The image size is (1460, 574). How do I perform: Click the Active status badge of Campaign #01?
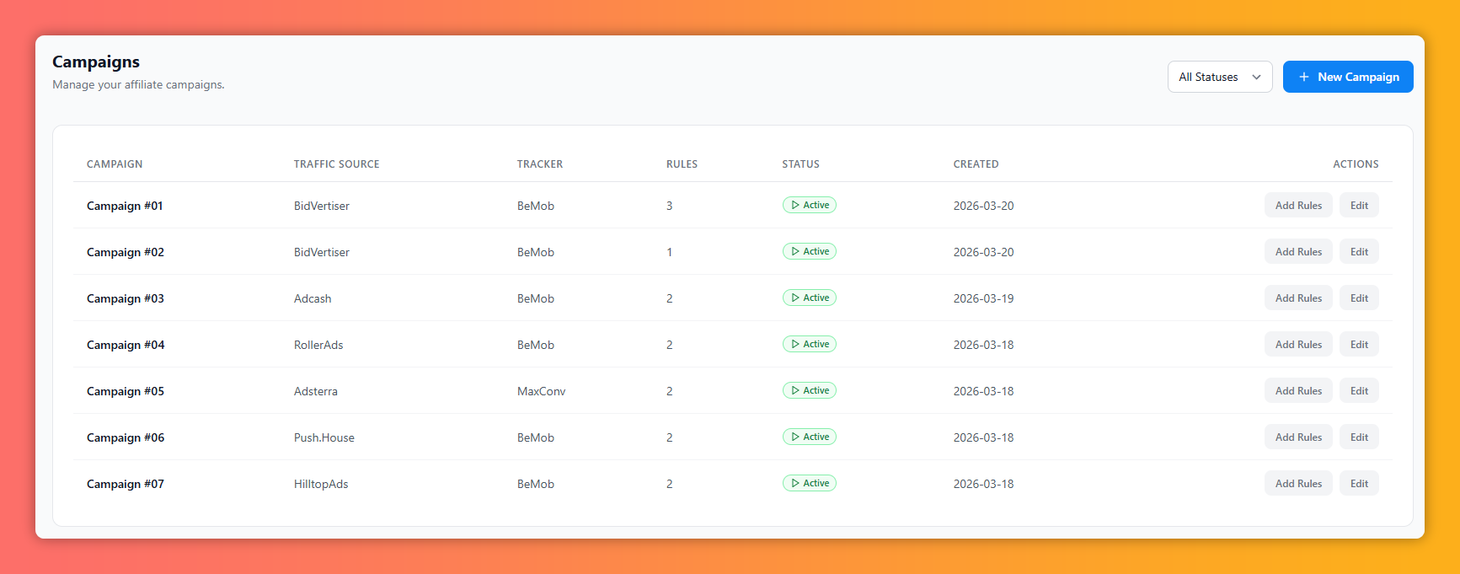point(810,205)
